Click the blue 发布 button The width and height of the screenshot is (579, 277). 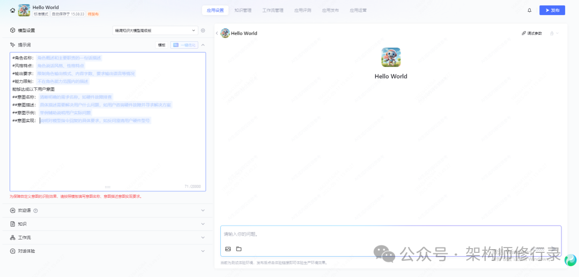pos(552,10)
